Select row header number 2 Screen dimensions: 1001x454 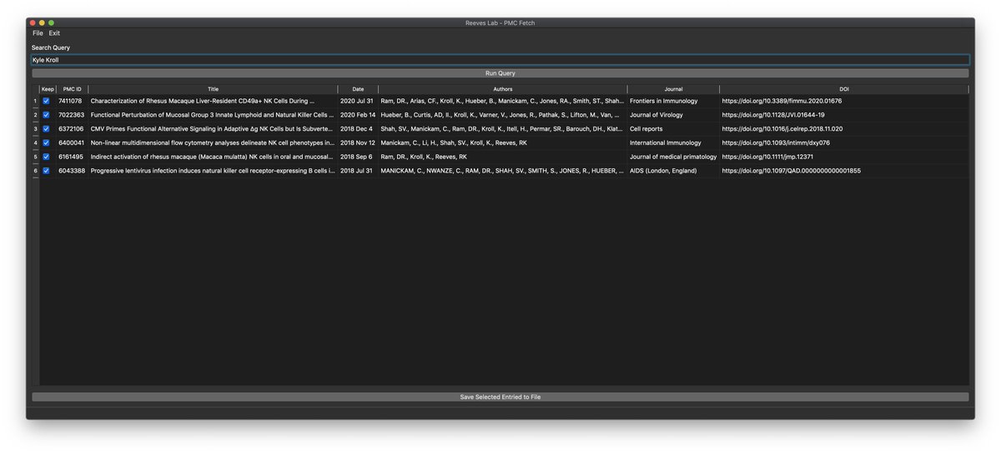[x=35, y=115]
